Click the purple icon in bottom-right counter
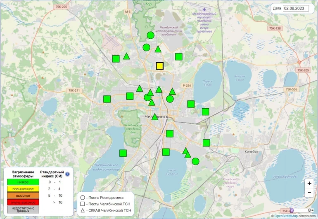Screen dimensions: 318x219 (292, 210)
